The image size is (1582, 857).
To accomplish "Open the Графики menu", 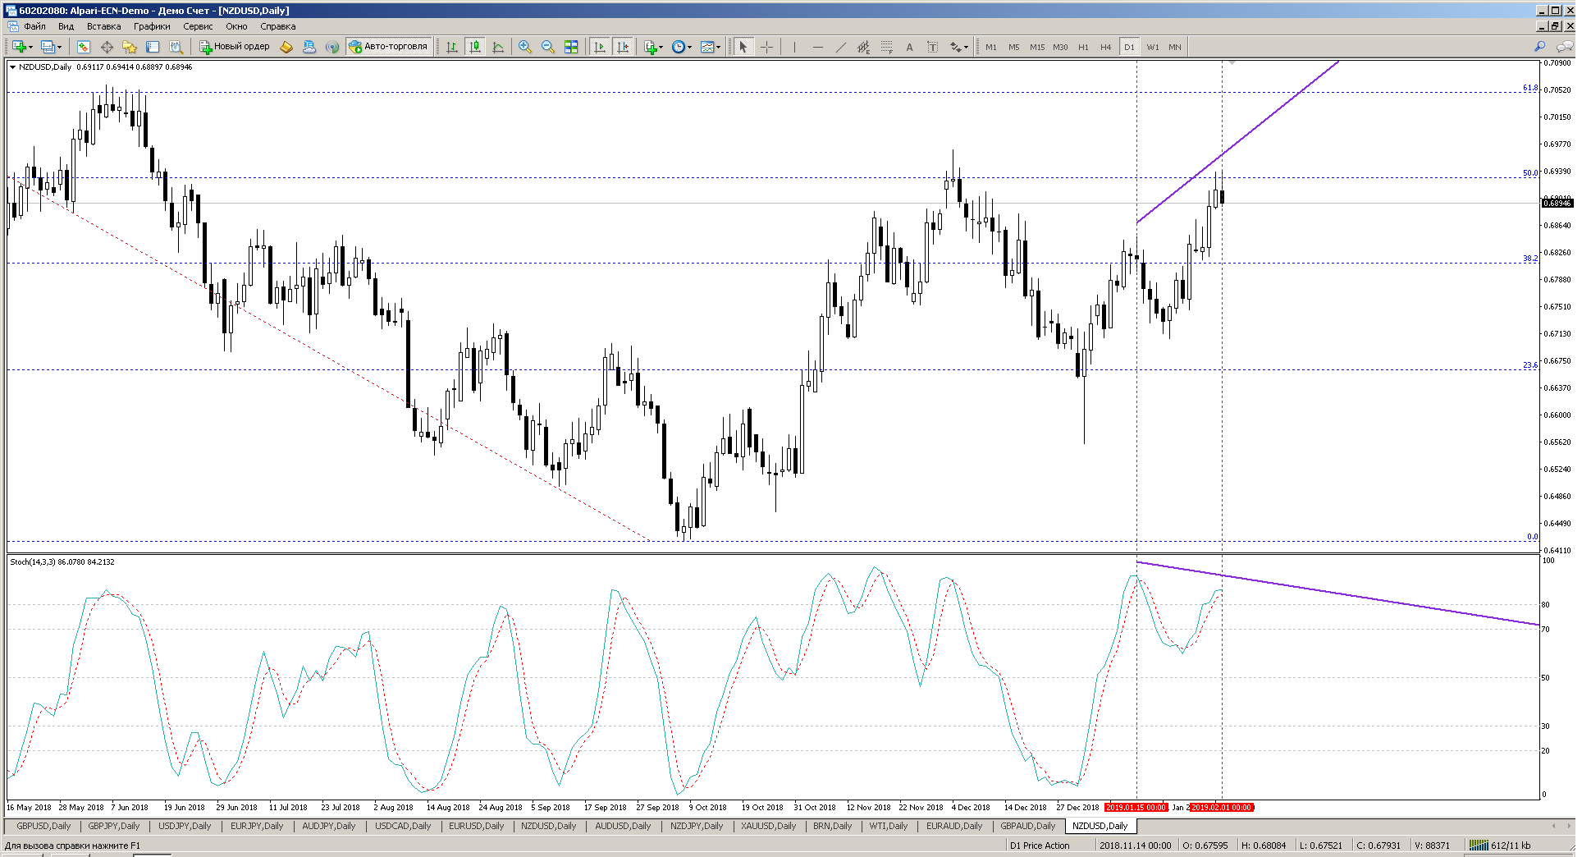I will [x=152, y=26].
